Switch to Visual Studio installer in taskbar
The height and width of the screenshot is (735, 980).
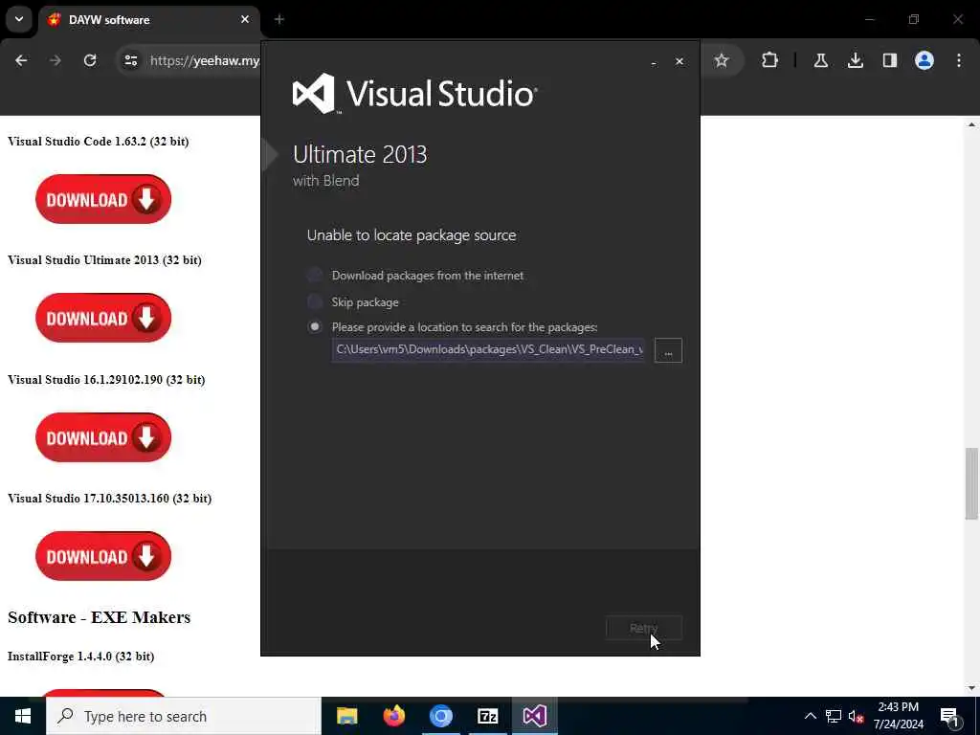(535, 716)
